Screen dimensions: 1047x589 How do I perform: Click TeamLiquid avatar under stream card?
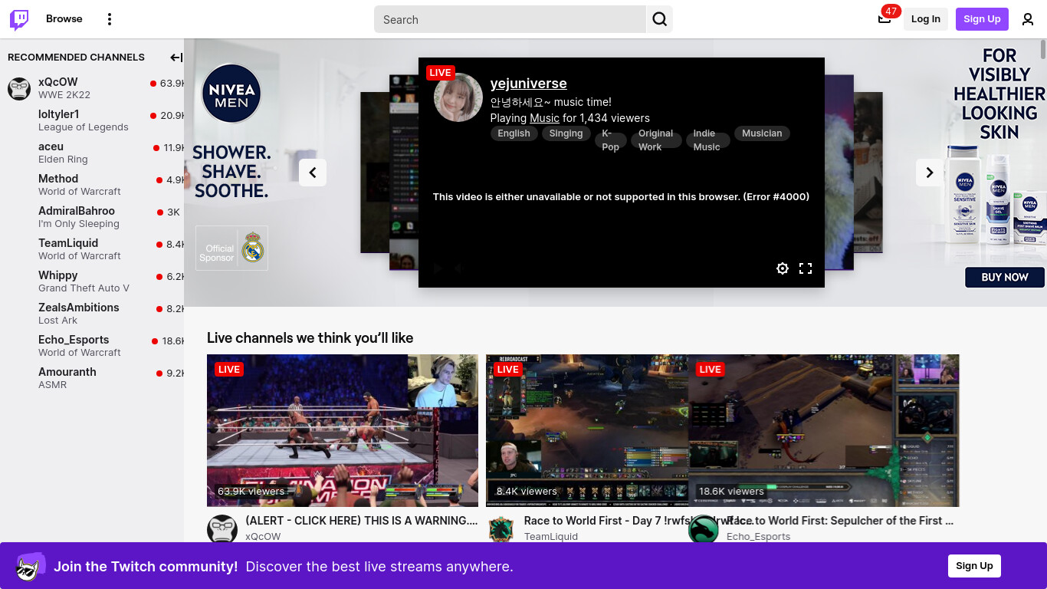coord(501,529)
